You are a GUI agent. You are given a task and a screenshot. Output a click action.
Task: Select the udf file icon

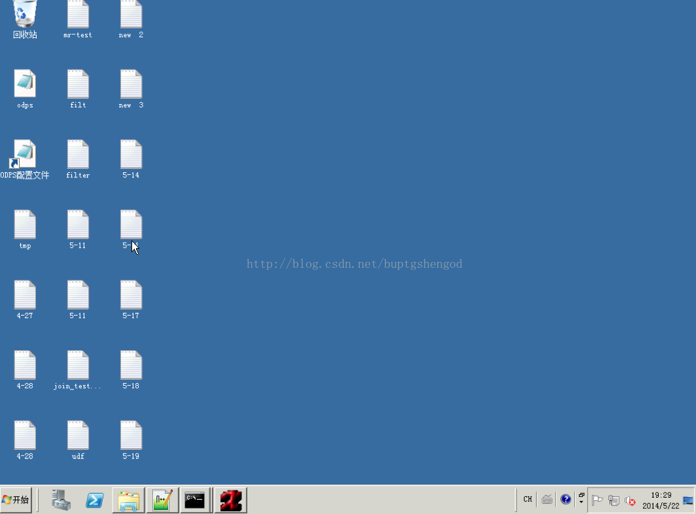pos(78,440)
